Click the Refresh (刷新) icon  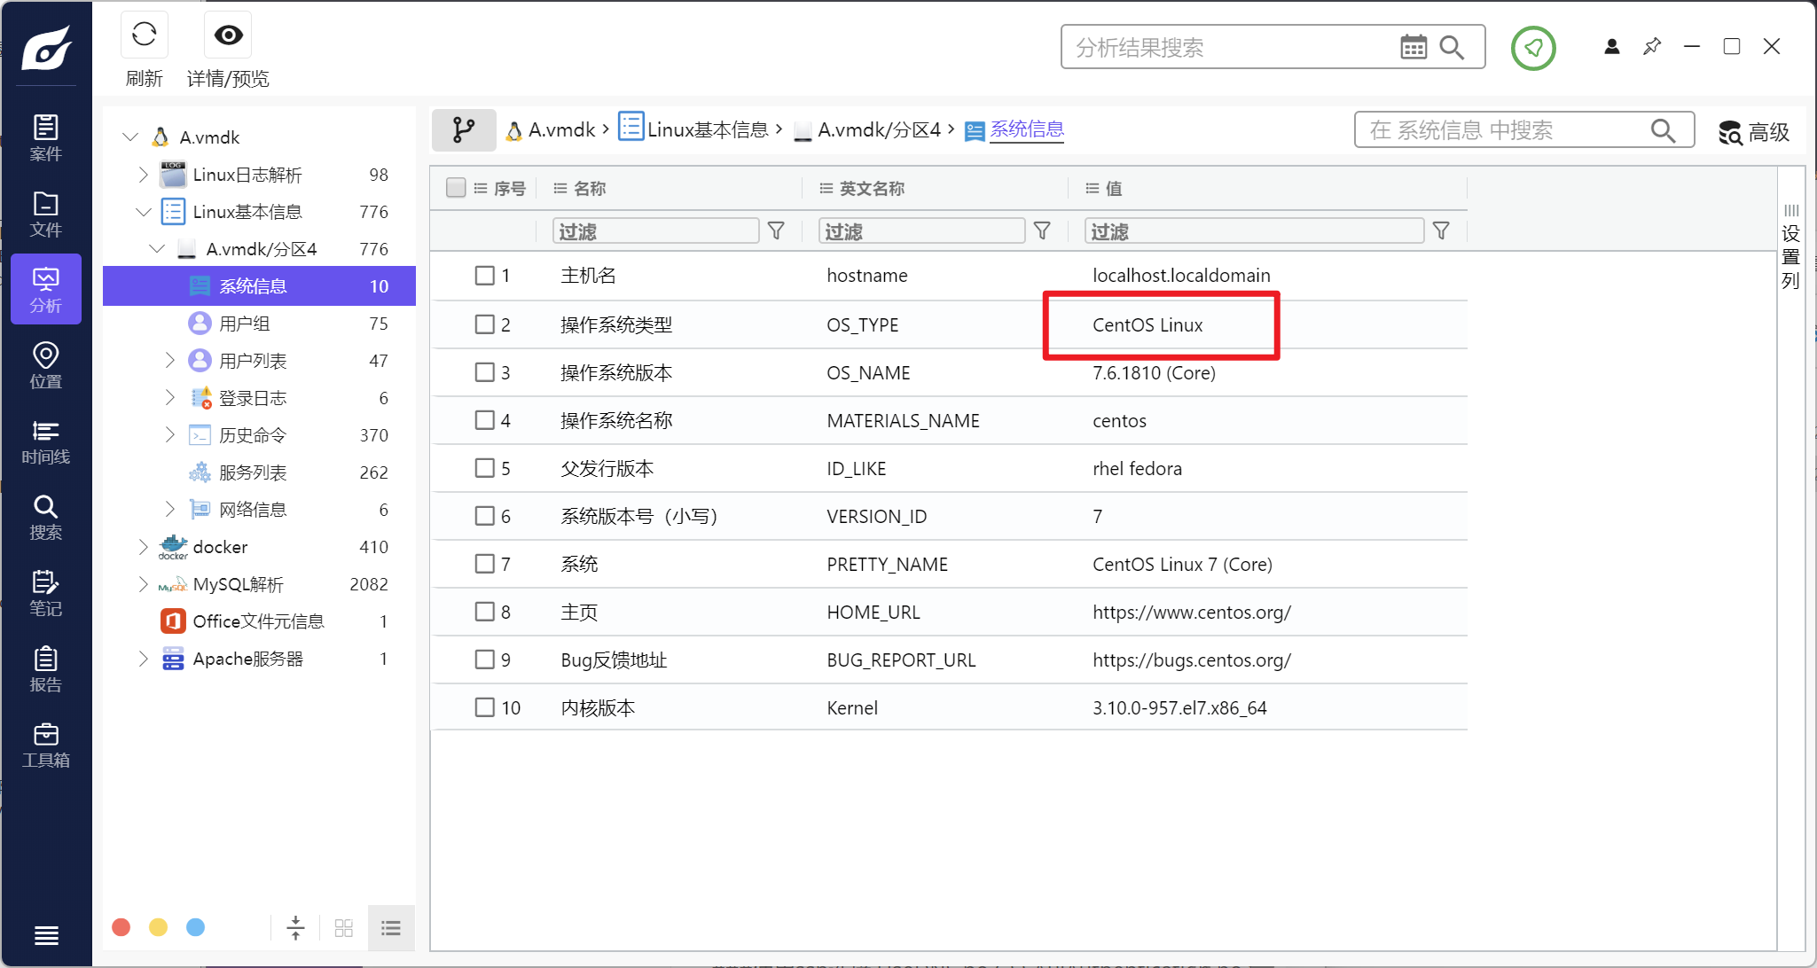point(144,35)
